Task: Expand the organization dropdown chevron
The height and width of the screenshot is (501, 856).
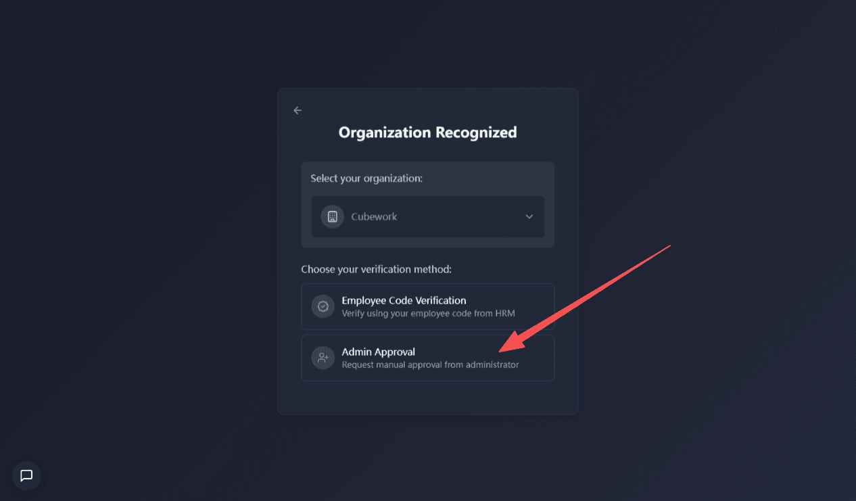Action: click(529, 216)
